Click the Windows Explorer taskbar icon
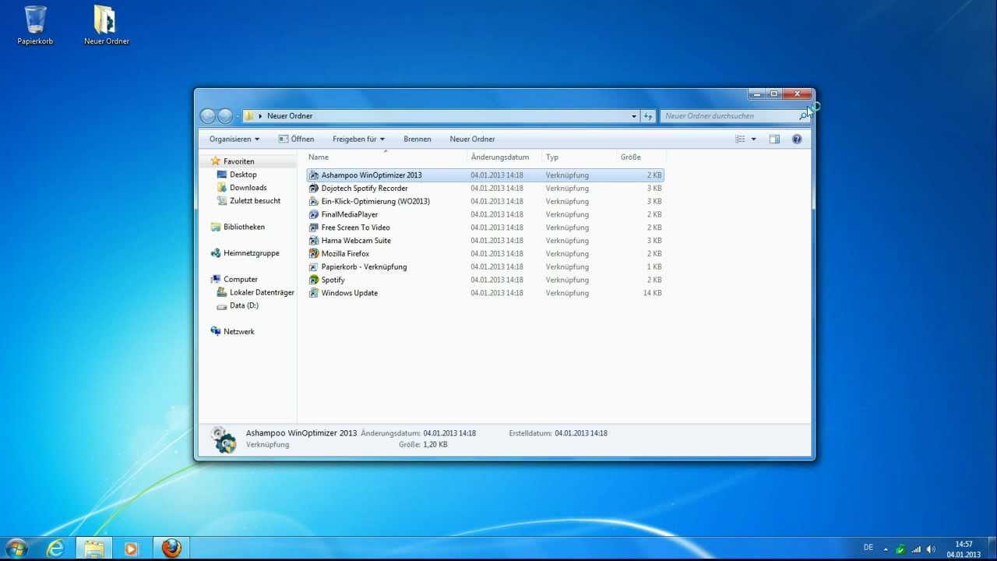997x561 pixels. tap(94, 549)
